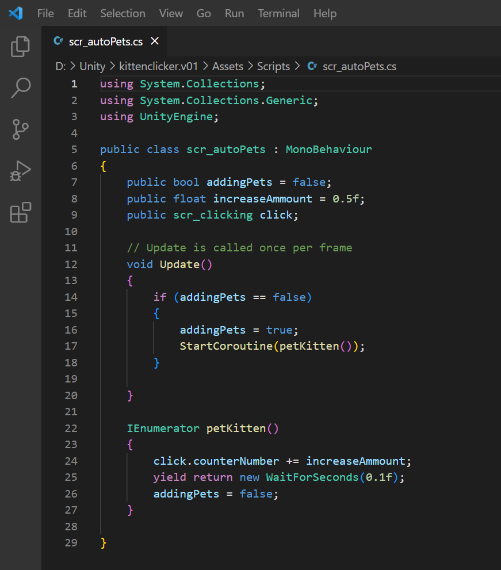Expand the Assets breadcrumb folder
Image resolution: width=501 pixels, height=570 pixels.
click(x=229, y=66)
